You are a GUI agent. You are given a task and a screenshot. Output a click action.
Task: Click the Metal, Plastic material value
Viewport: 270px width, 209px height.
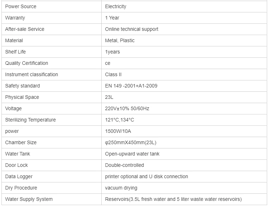coord(120,40)
